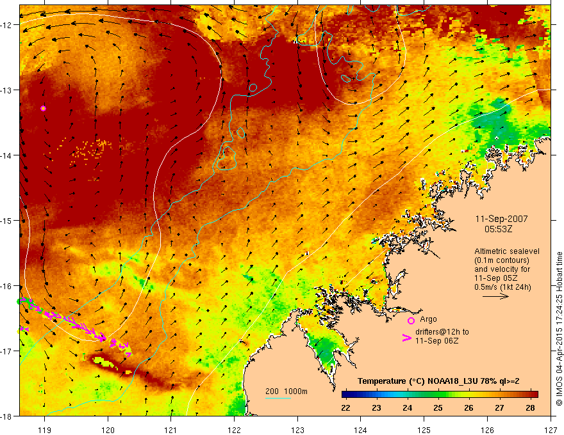Click colorbar tick label '28'
The image size is (564, 435).
click(x=530, y=408)
